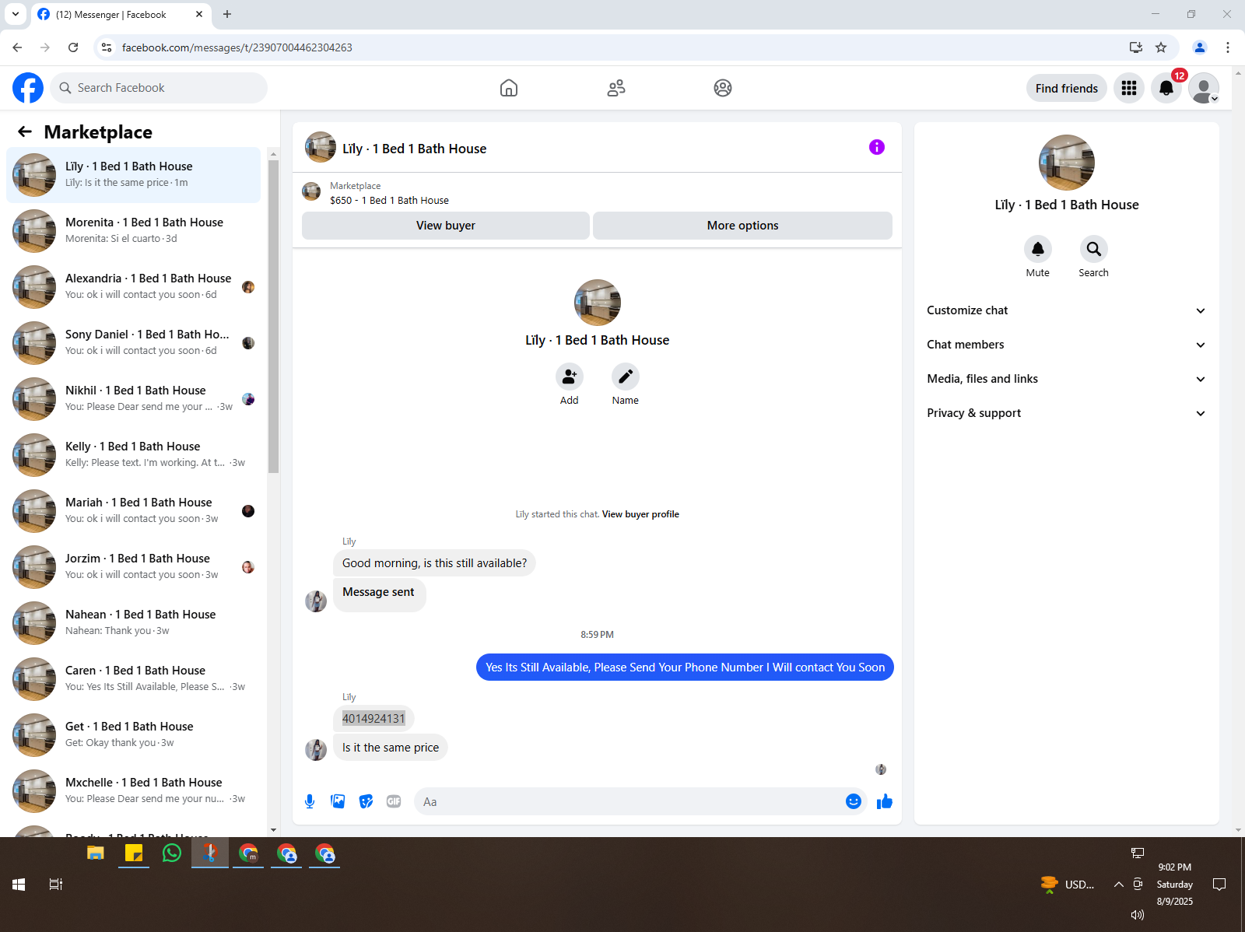Screen dimensions: 1245x932
Task: Open the Groups icon in top navigation
Action: coord(723,88)
